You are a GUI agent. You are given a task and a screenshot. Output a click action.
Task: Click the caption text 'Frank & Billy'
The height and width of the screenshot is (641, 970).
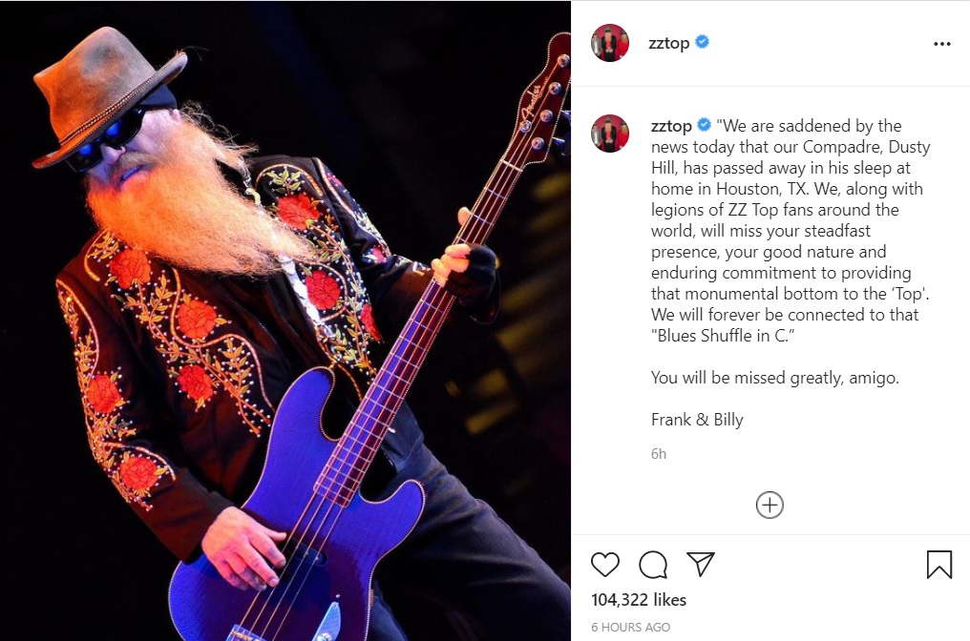tap(697, 420)
